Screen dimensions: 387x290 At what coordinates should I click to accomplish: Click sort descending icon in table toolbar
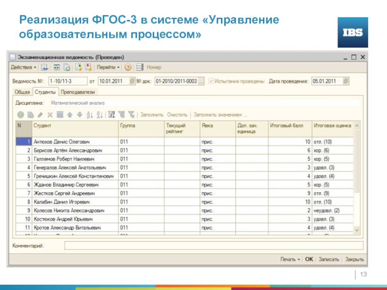pyautogui.click(x=100, y=115)
